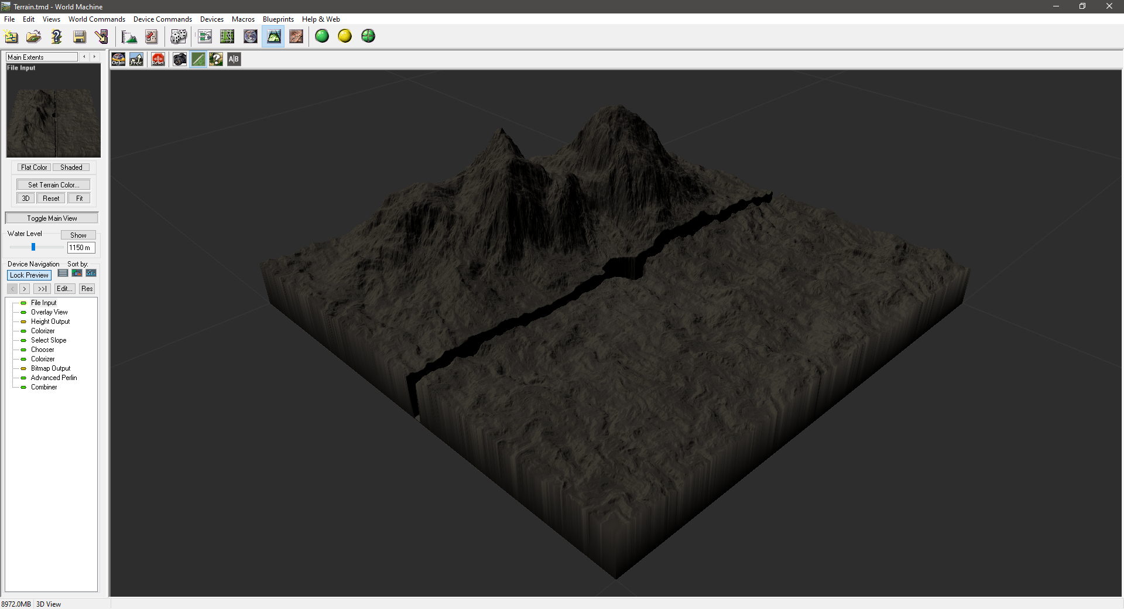This screenshot has height=609, width=1124.
Task: Open world extents and resolution icon
Action: 129,37
